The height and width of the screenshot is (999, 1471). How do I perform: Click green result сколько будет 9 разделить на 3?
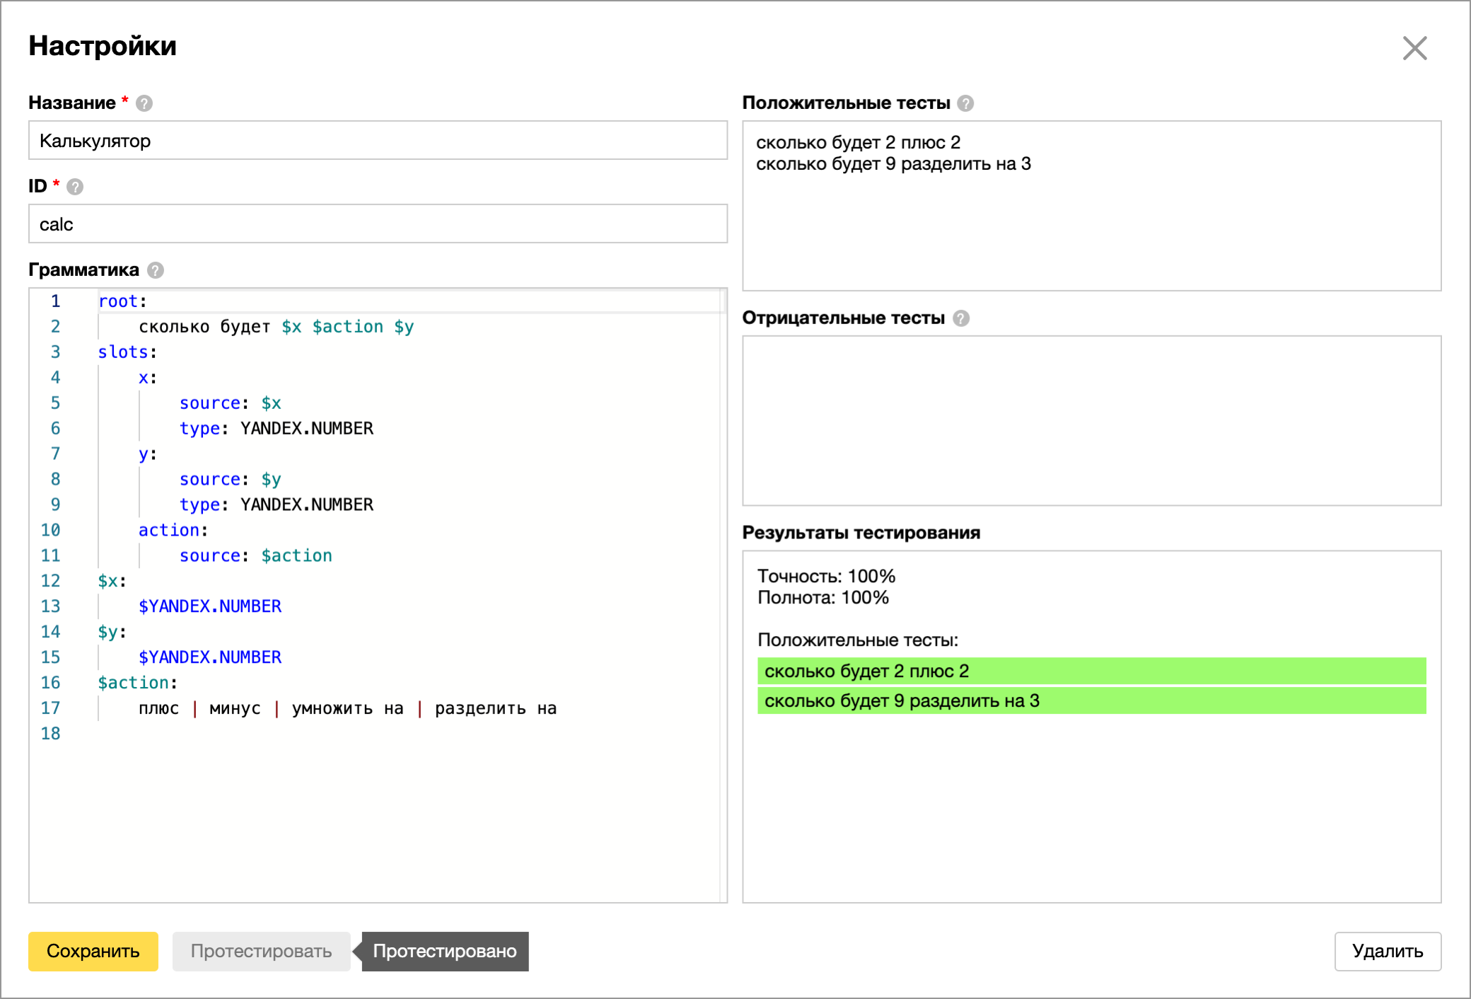(x=1091, y=700)
